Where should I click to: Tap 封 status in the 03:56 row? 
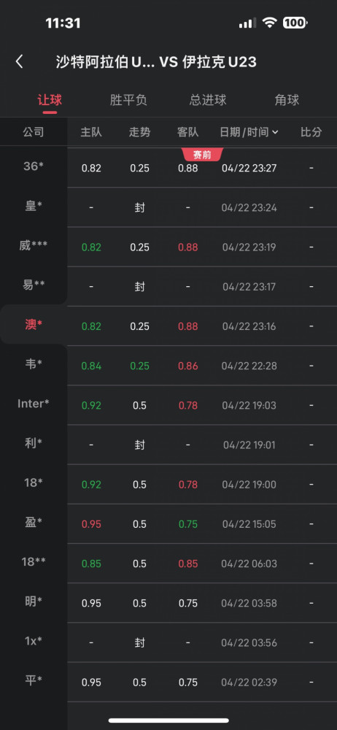[139, 643]
